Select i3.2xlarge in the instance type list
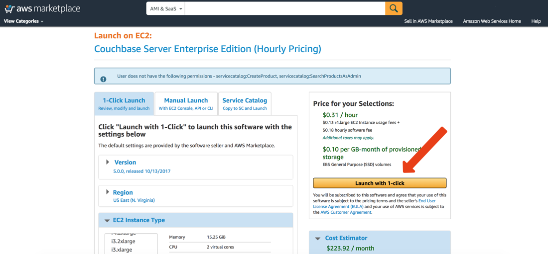Image resolution: width=548 pixels, height=254 pixels. coord(124,242)
